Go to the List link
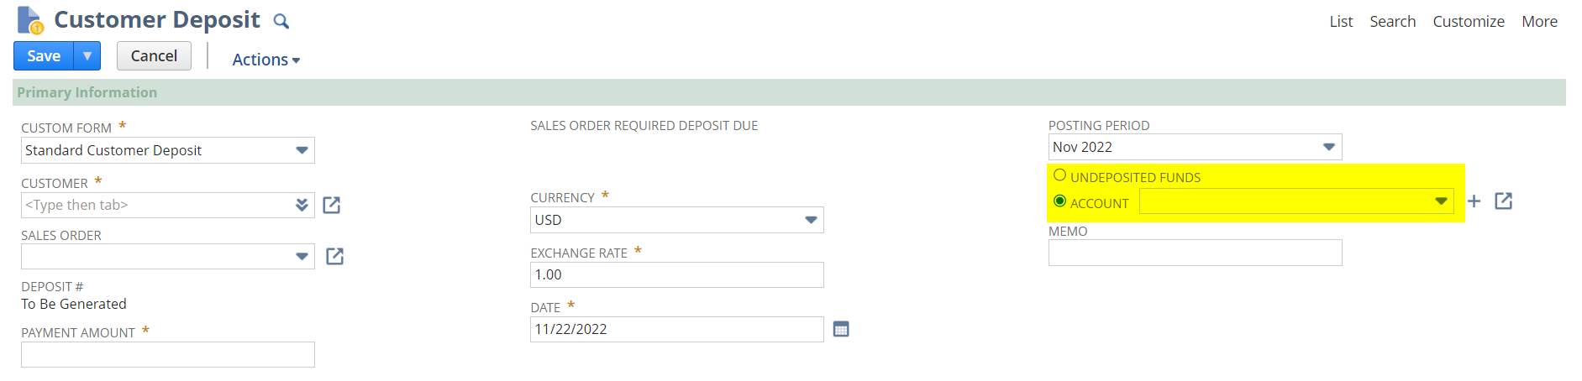This screenshot has height=381, width=1582. pos(1341,22)
